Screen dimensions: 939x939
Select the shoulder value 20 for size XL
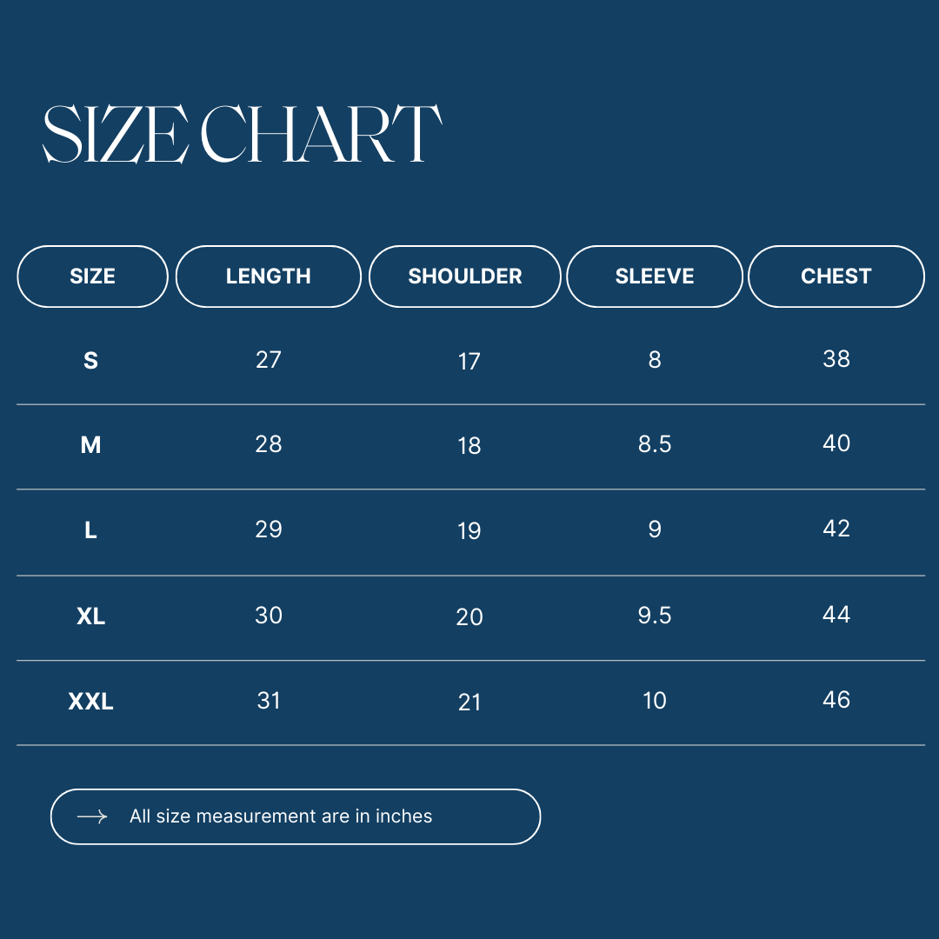point(469,617)
